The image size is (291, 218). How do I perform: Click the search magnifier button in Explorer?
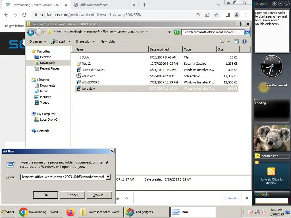[247, 32]
